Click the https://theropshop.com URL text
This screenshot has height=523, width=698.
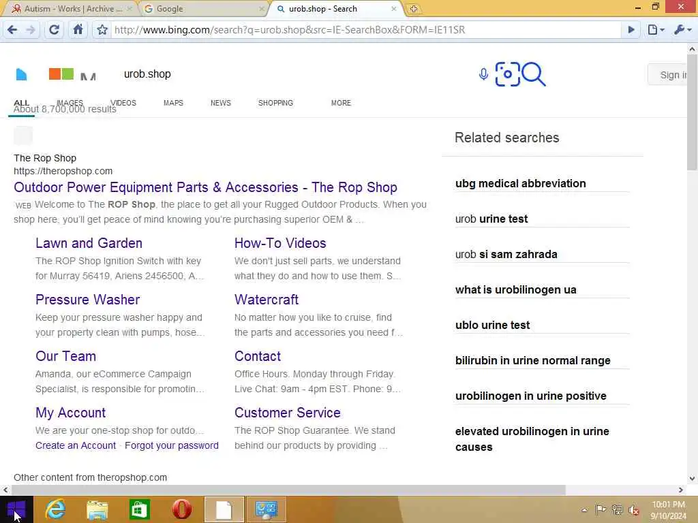63,171
